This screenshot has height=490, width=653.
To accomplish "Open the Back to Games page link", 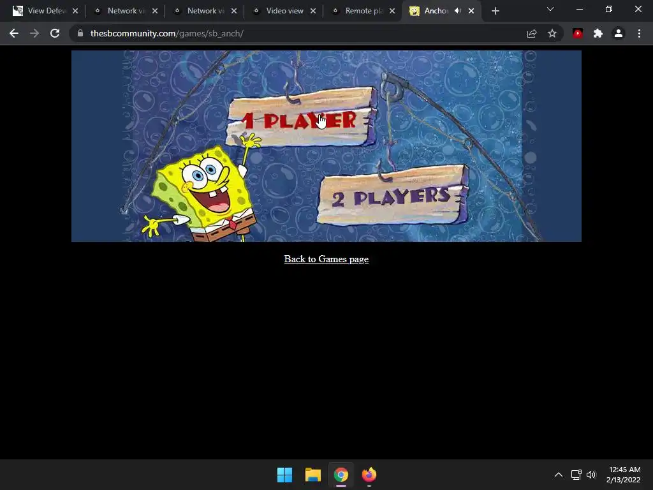I will (x=326, y=259).
